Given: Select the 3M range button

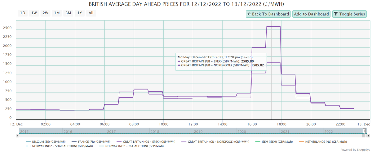Looking at the screenshot, I should click(x=68, y=13).
